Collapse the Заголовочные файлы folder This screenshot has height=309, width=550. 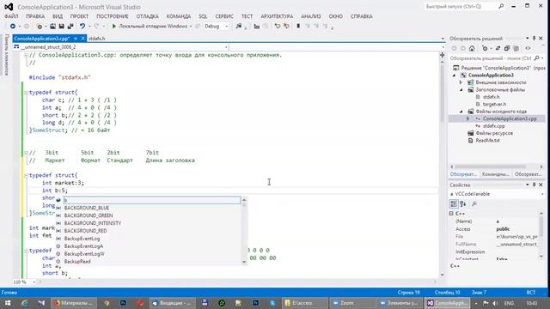click(461, 89)
